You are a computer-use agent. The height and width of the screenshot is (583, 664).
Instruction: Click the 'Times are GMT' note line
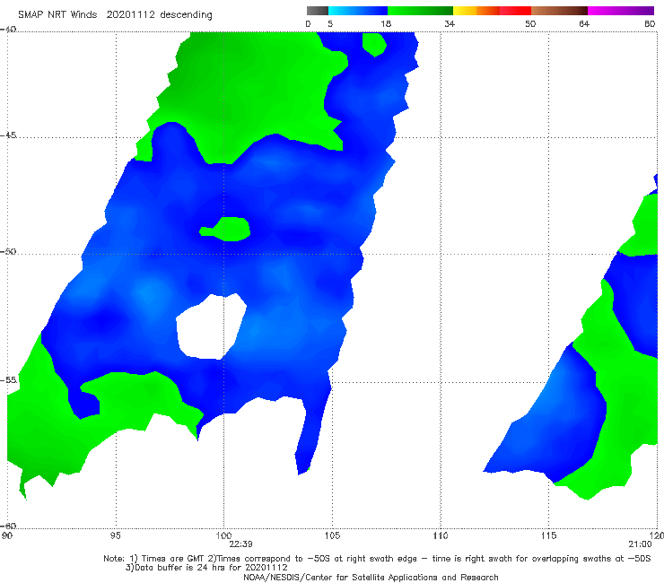377,559
